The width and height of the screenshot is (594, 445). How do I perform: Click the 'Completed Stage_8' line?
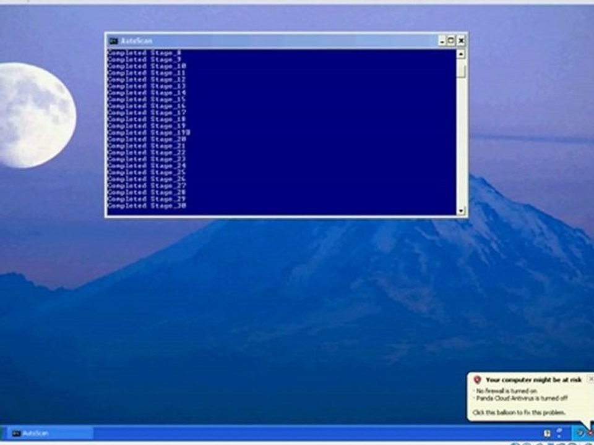(144, 53)
